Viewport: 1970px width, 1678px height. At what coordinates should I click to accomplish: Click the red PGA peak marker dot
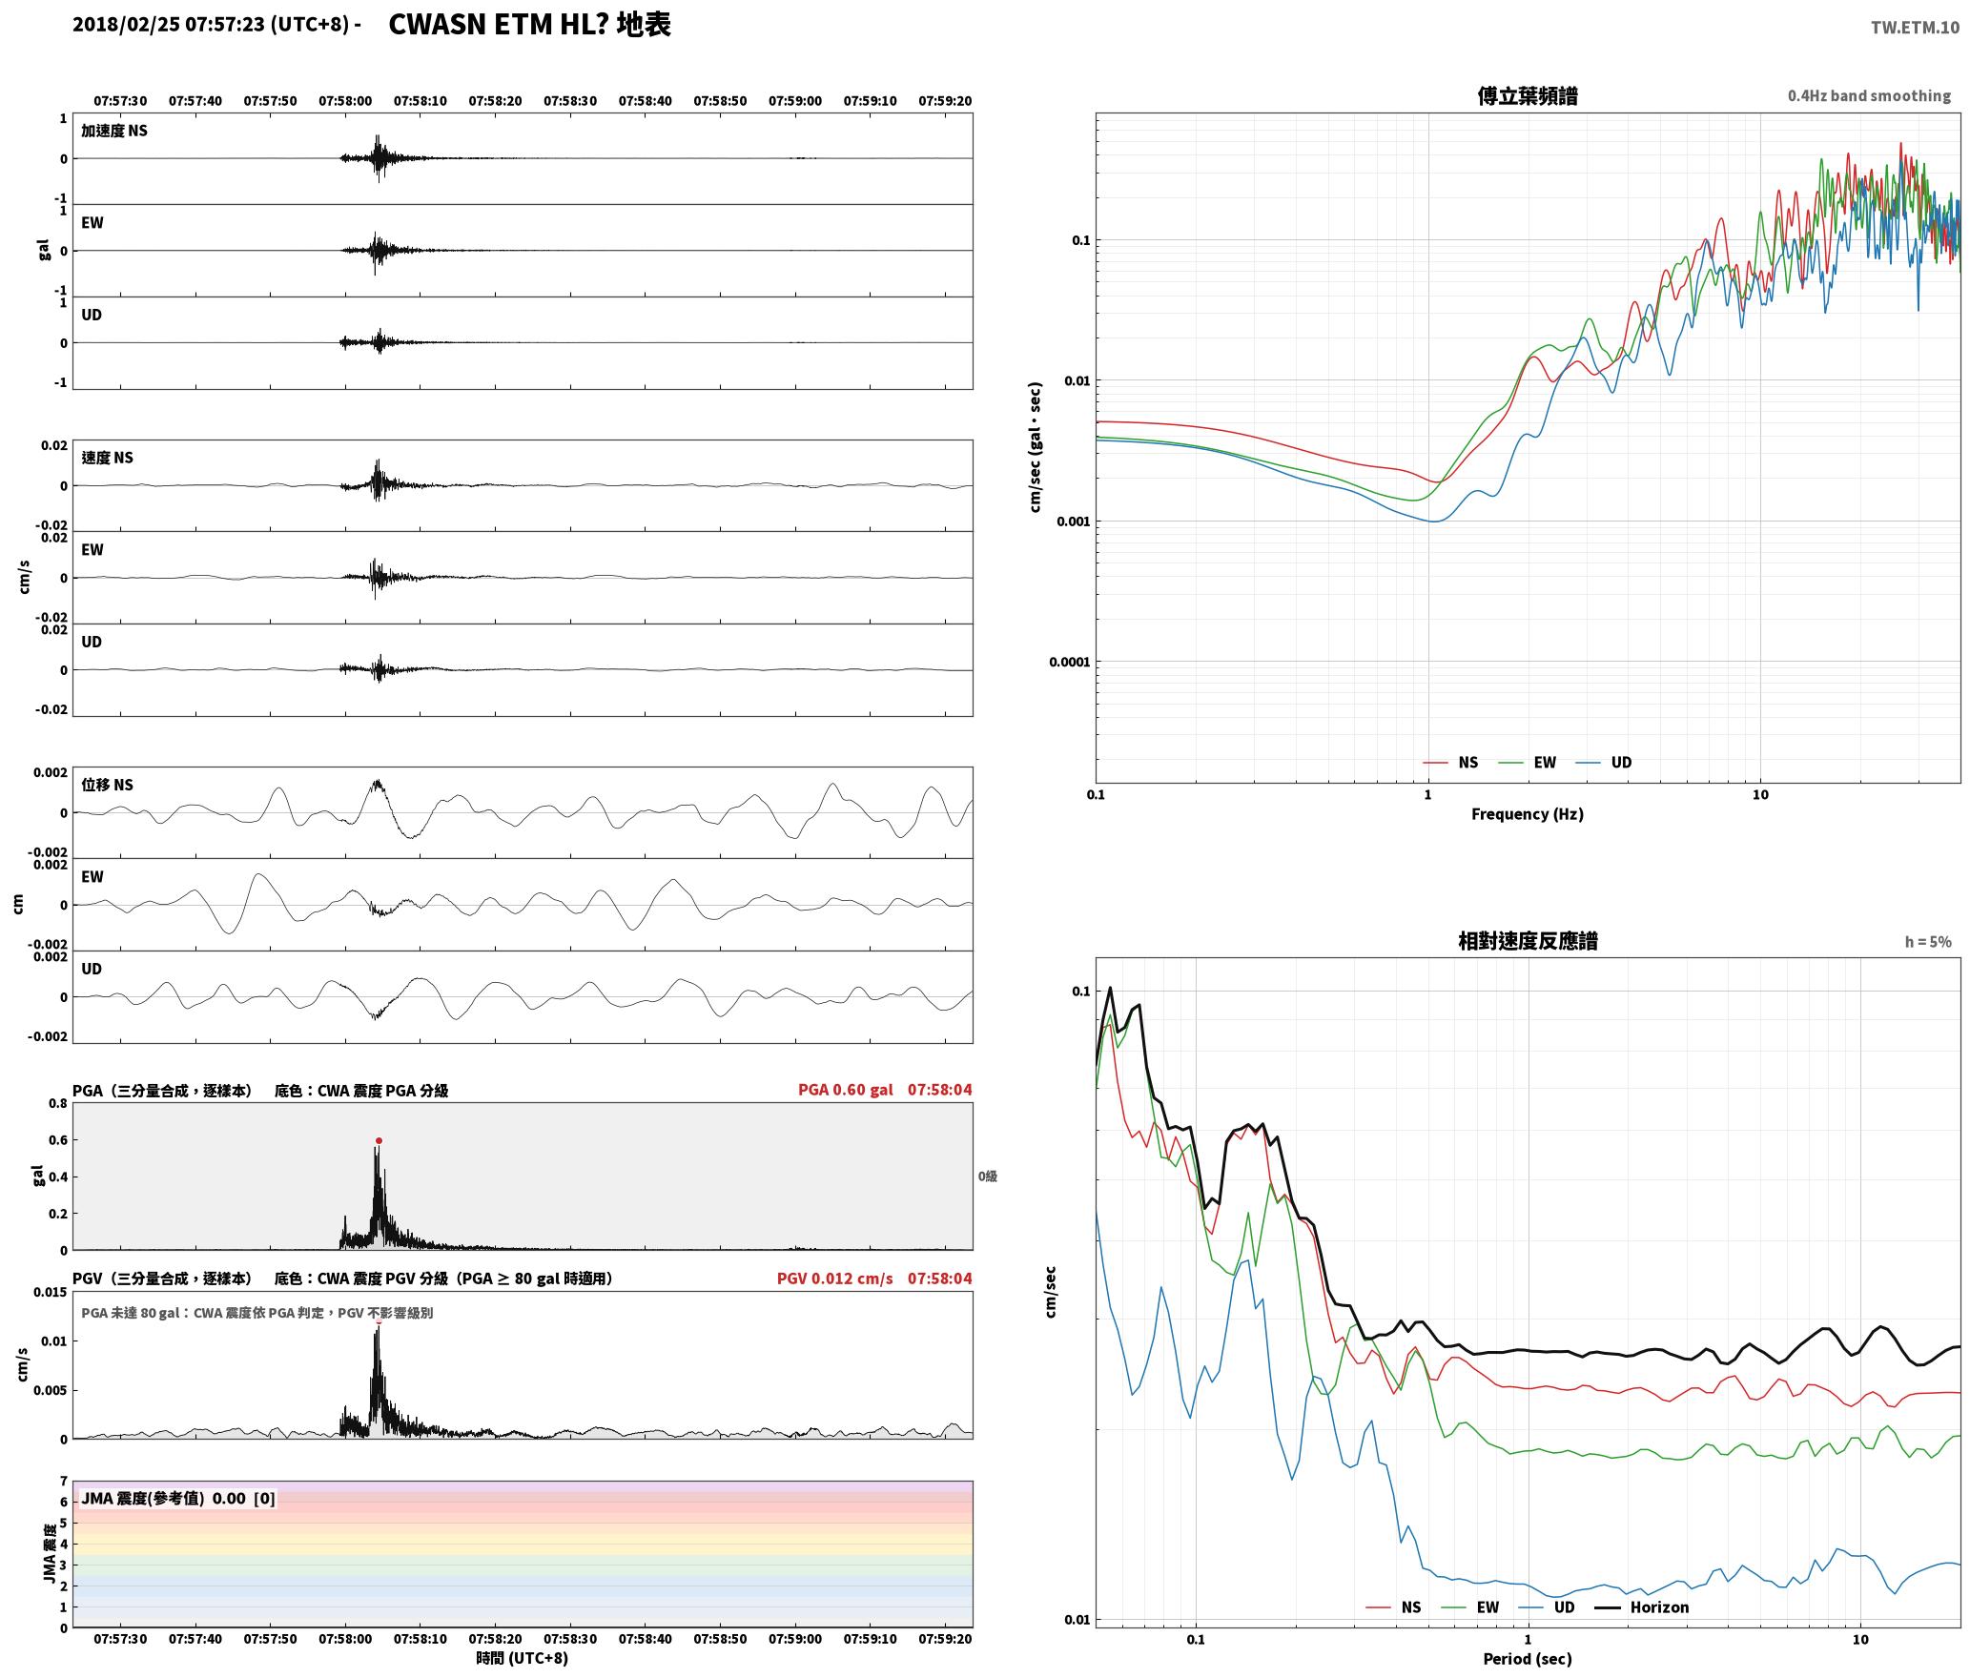point(379,1140)
